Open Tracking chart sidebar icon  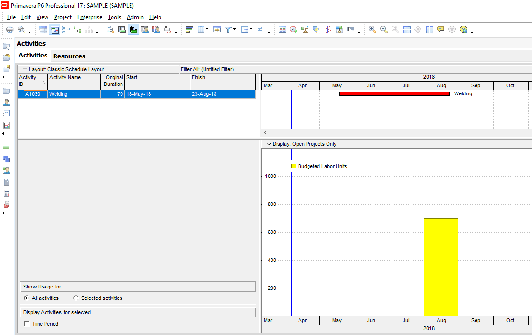(7, 125)
